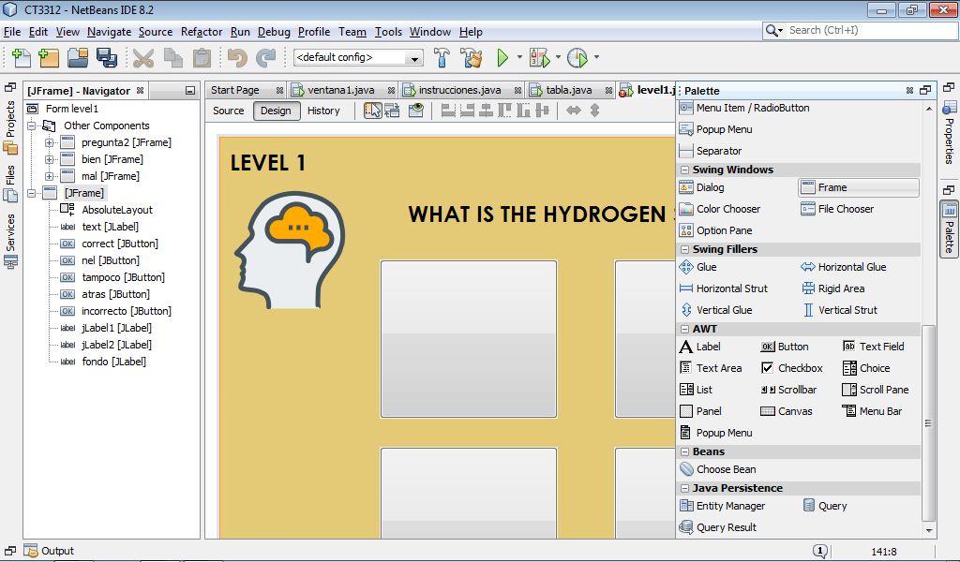Toggle Change vertical resizability icon
Viewport: 960px width, 562px height.
coord(594,111)
